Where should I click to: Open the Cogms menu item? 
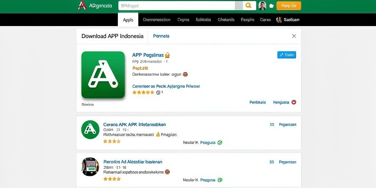pos(183,20)
